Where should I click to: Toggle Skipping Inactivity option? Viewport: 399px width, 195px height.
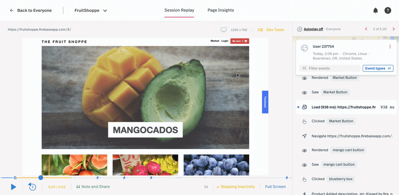(x=235, y=187)
